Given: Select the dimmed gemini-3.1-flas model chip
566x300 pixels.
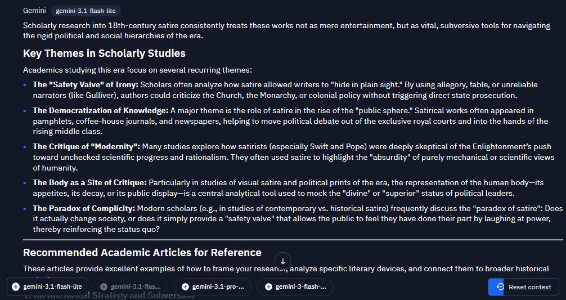Looking at the screenshot, I should 130,286.
